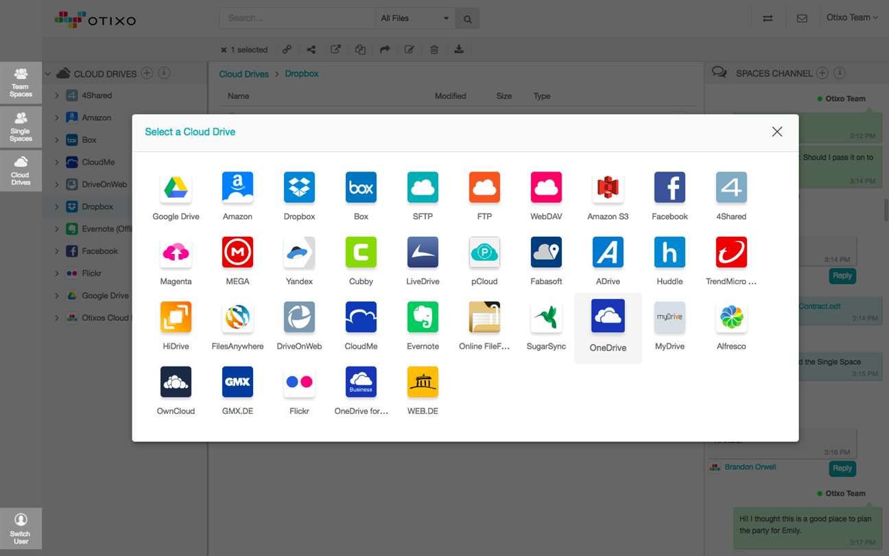Open the Otixo Team account menu
Image resolution: width=889 pixels, height=556 pixels.
pyautogui.click(x=852, y=18)
